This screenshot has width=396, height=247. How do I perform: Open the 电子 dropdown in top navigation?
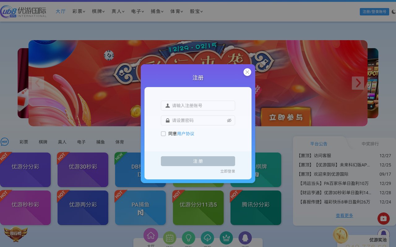coord(137,11)
